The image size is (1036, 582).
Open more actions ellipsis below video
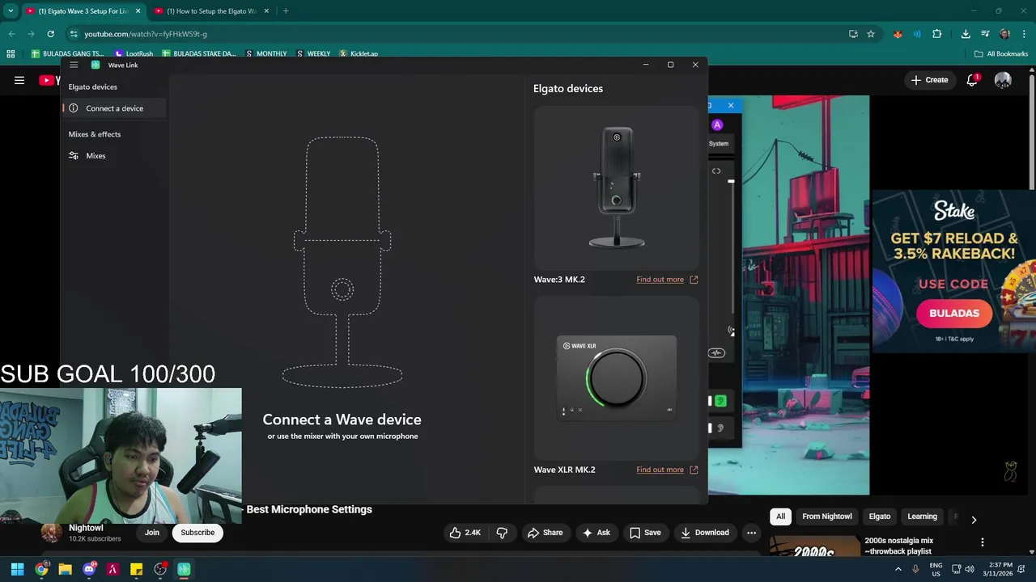(751, 533)
